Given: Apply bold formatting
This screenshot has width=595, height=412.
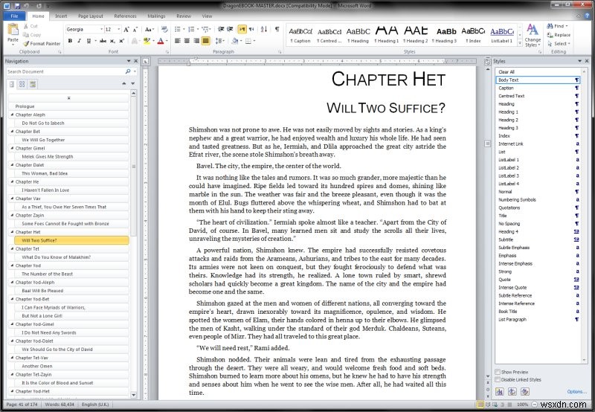Looking at the screenshot, I should pos(70,41).
